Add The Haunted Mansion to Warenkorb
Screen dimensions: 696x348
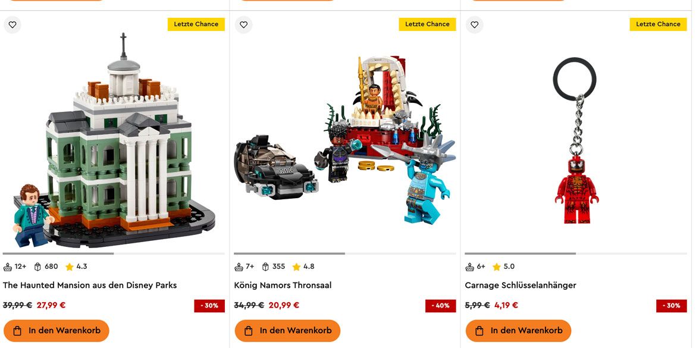pos(56,331)
